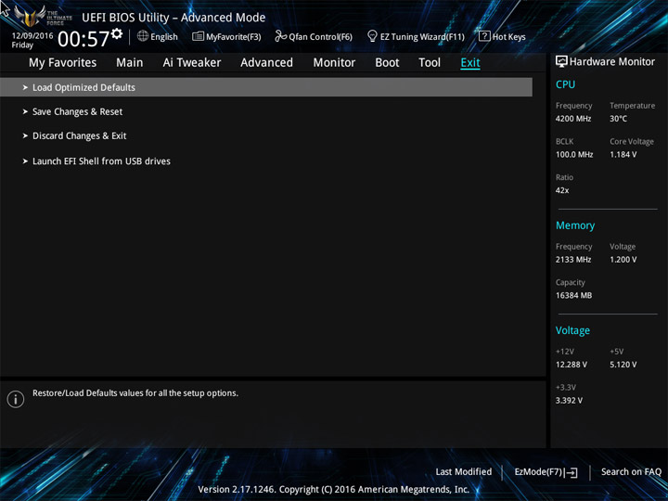The width and height of the screenshot is (668, 501).
Task: Click the globe language icon
Action: (x=143, y=36)
